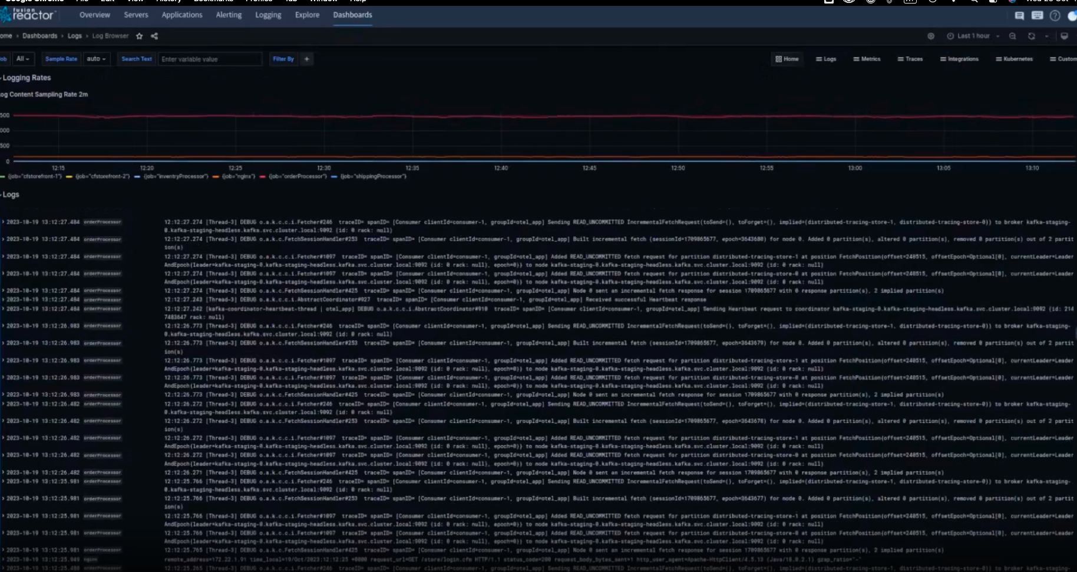Mark Log Browser dashboard as favorite star
The image size is (1077, 572).
(139, 36)
